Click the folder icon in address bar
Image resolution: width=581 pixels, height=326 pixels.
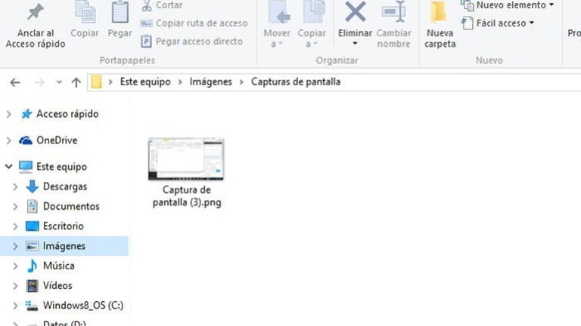pos(96,81)
